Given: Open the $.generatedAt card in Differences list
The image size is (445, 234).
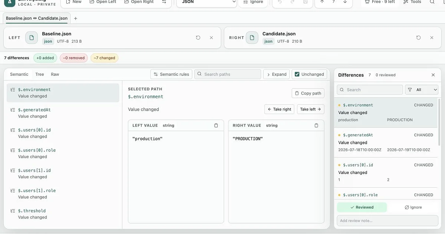Looking at the screenshot, I should (386, 143).
